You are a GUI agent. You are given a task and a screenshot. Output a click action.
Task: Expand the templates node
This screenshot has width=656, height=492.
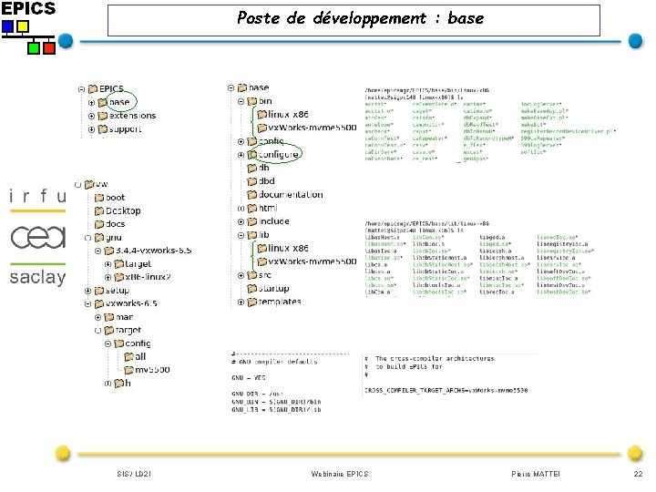[241, 302]
